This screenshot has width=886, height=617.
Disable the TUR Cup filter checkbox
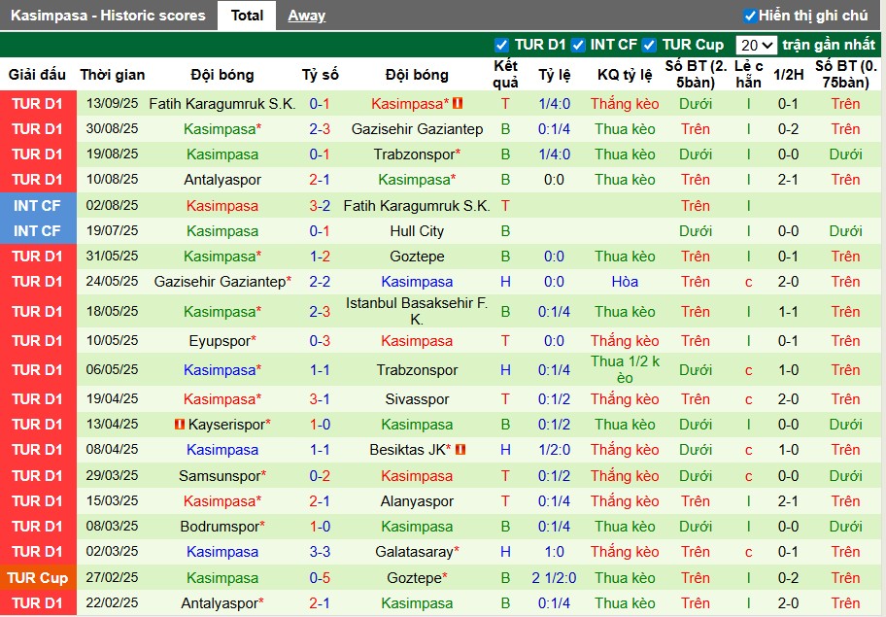coord(650,45)
